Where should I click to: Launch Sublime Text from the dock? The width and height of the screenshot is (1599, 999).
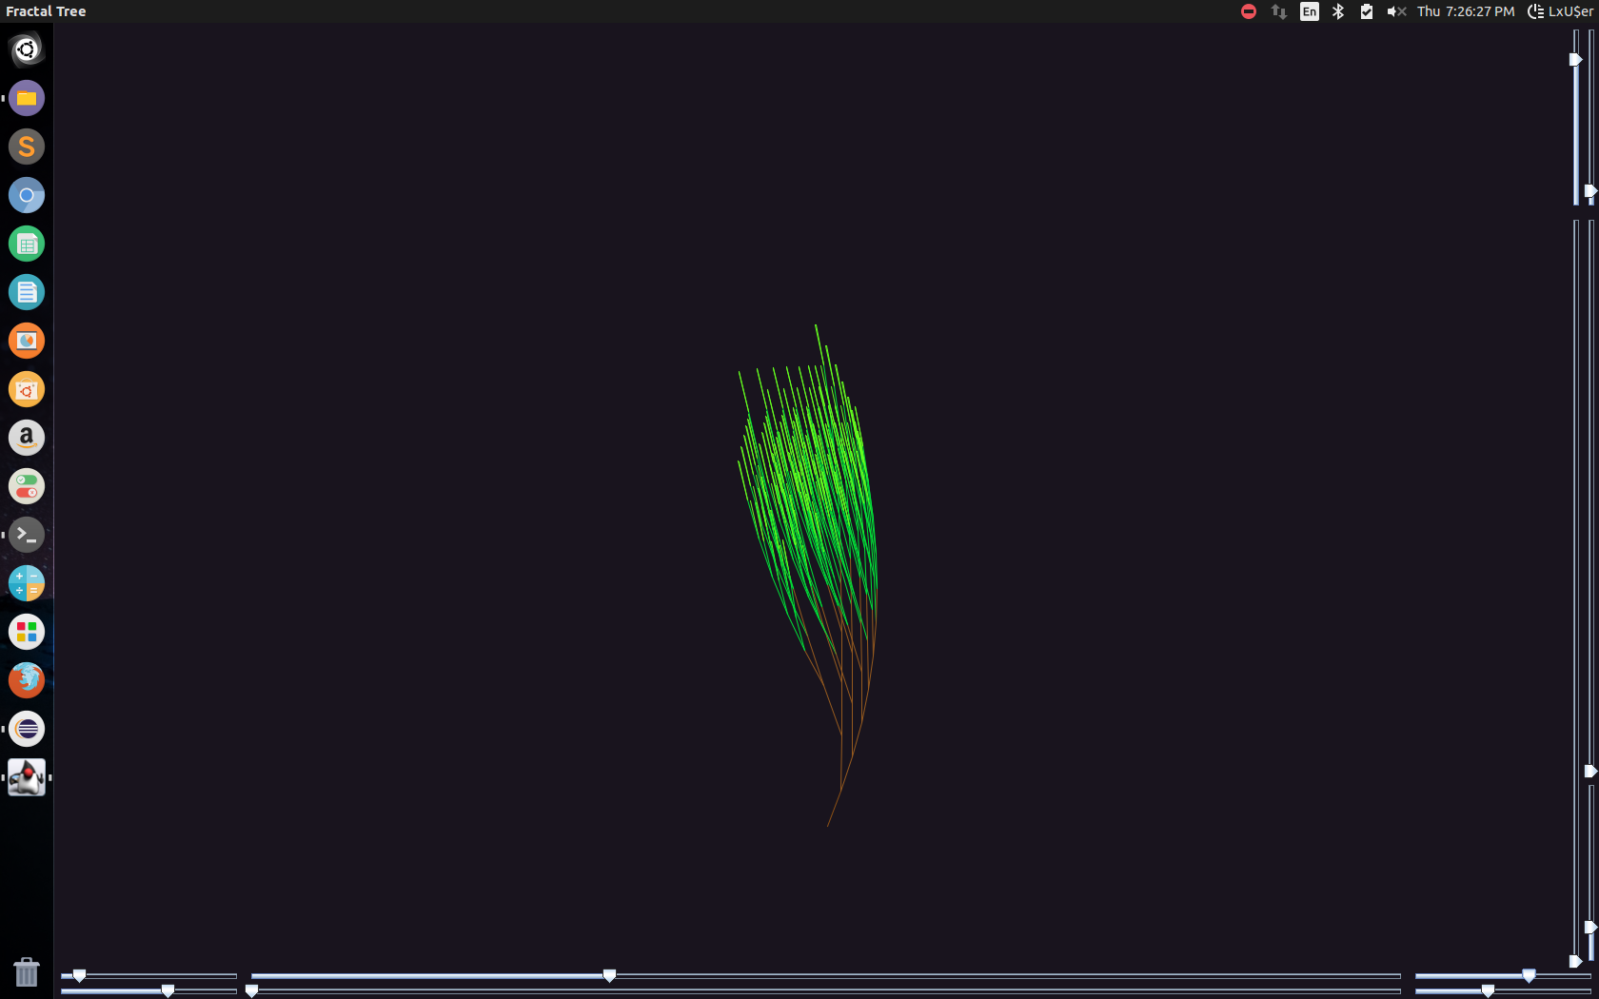click(27, 147)
